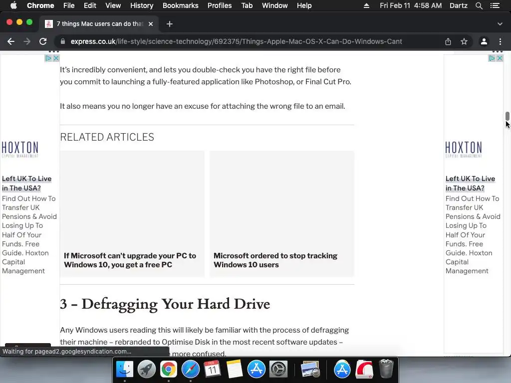
Task: Click left ad 'Left UK To Live' headline
Action: click(x=27, y=184)
